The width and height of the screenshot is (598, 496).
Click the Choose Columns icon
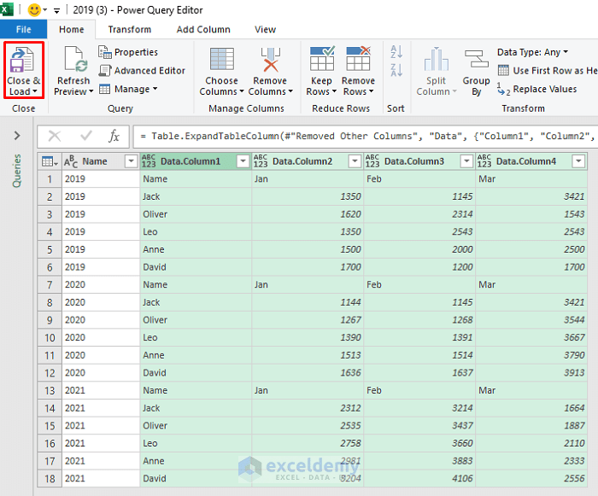tap(221, 60)
